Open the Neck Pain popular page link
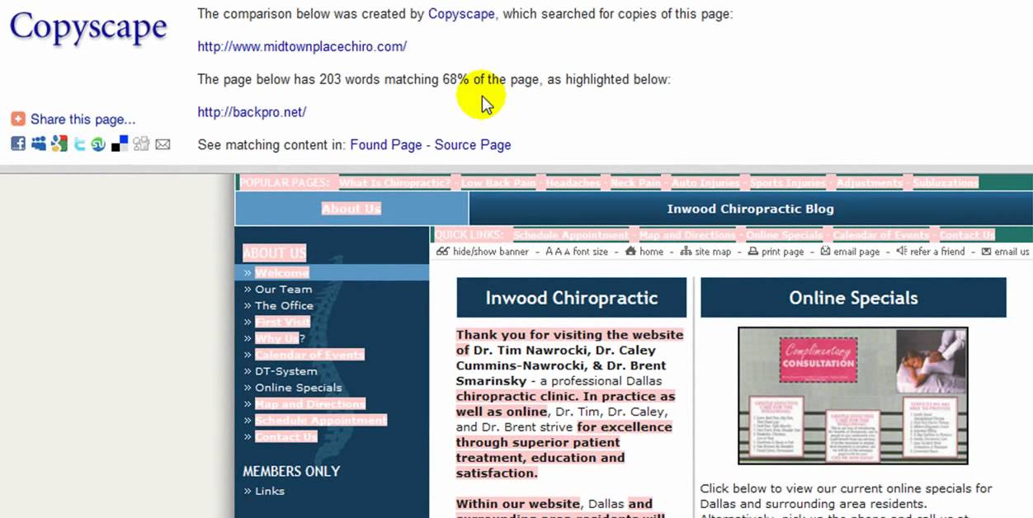The height and width of the screenshot is (518, 1033). [x=635, y=183]
